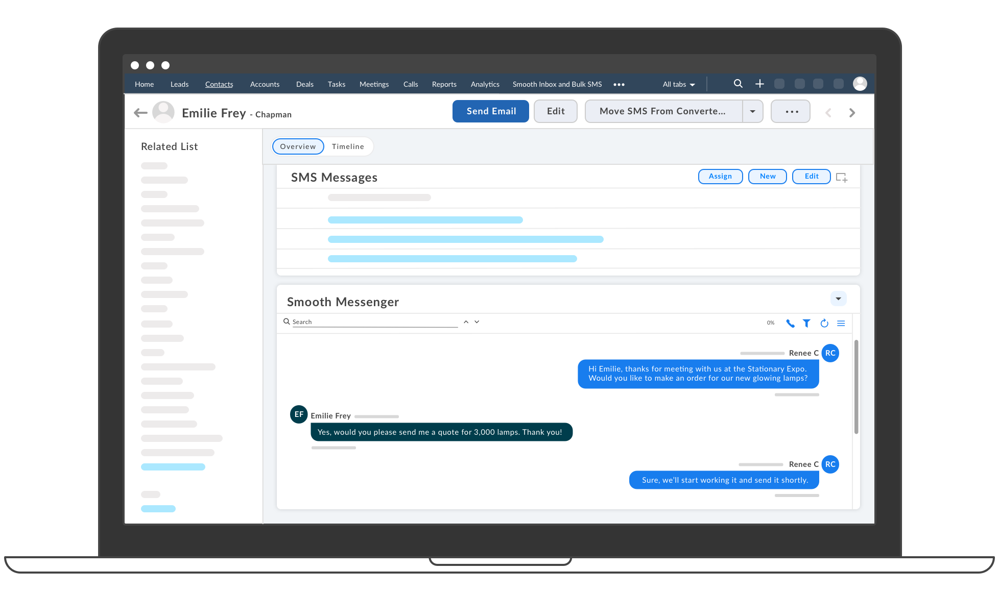Expand Move SMS button dropdown arrow
This screenshot has height=595, width=999.
tap(753, 111)
